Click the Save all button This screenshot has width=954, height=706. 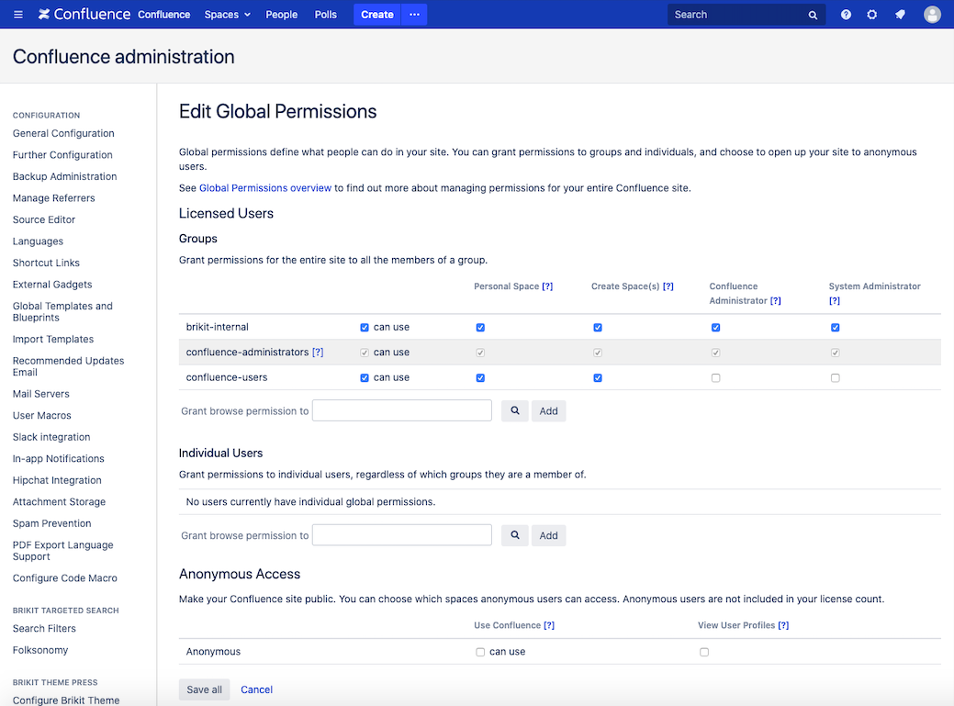coord(205,689)
